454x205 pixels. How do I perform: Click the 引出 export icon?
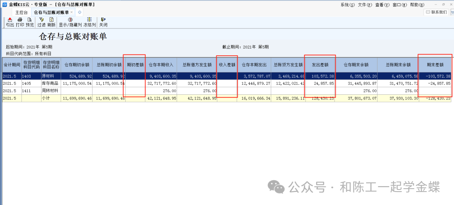pos(10,22)
